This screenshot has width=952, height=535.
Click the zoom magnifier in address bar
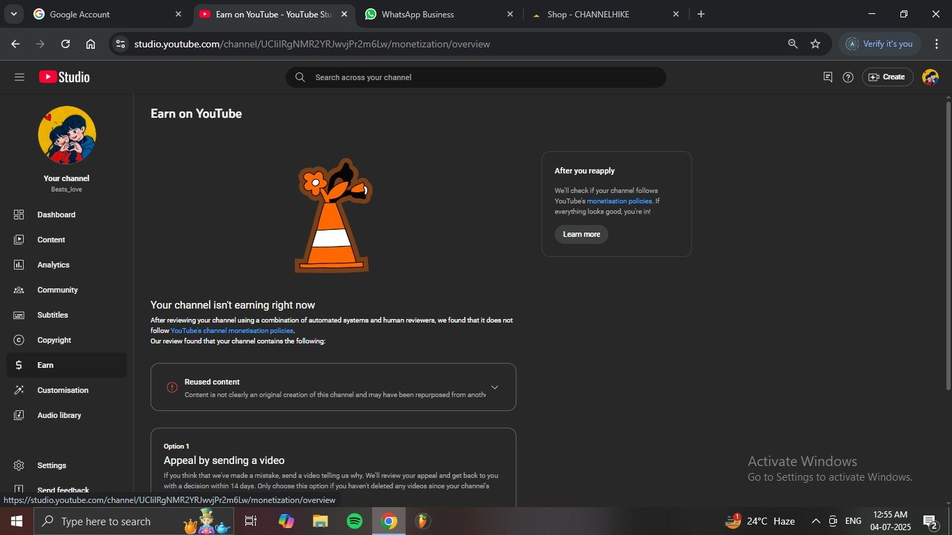point(792,44)
